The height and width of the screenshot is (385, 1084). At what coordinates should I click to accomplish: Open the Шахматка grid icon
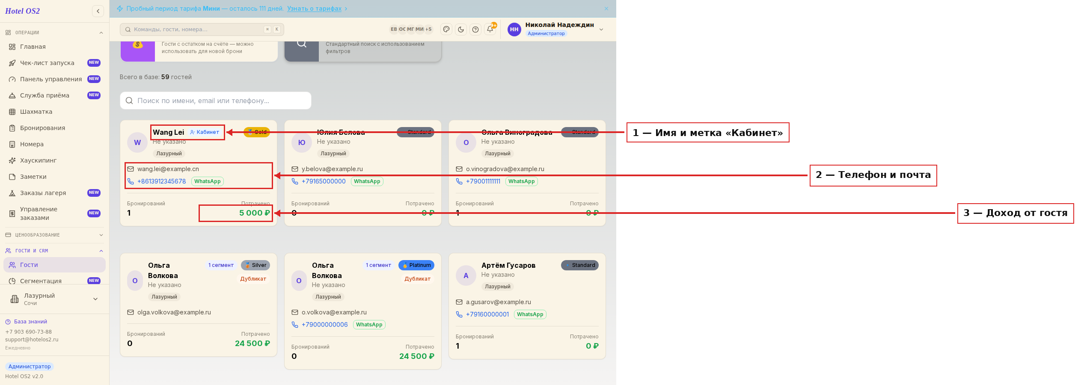(x=12, y=112)
